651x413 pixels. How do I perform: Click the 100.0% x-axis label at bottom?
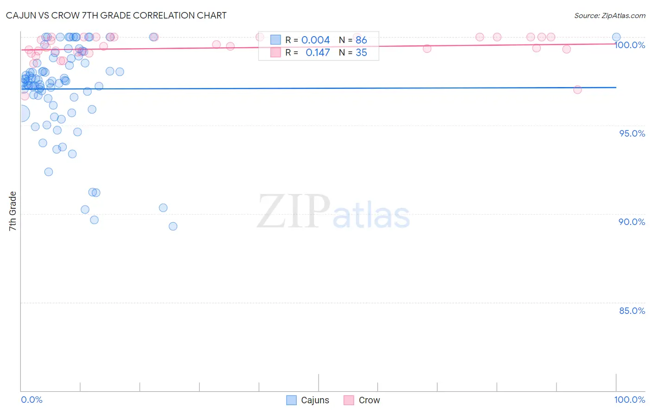point(630,400)
